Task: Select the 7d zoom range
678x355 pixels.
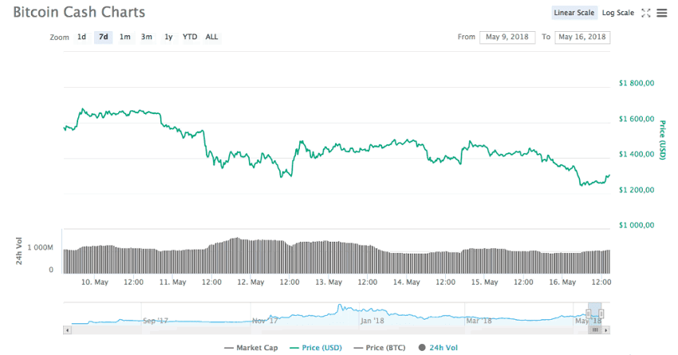Action: click(103, 37)
